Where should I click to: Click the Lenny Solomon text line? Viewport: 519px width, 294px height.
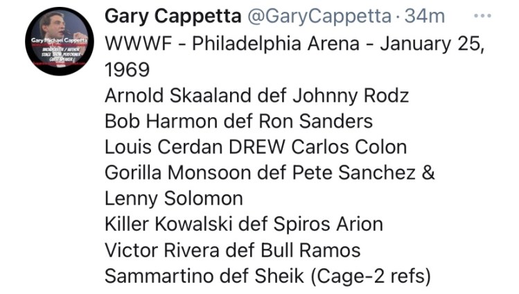(173, 200)
